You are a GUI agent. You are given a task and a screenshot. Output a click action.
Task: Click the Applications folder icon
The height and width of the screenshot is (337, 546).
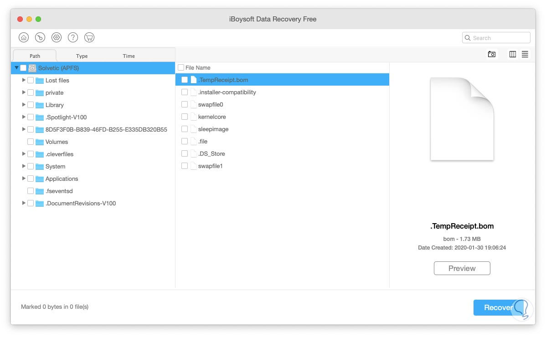40,179
